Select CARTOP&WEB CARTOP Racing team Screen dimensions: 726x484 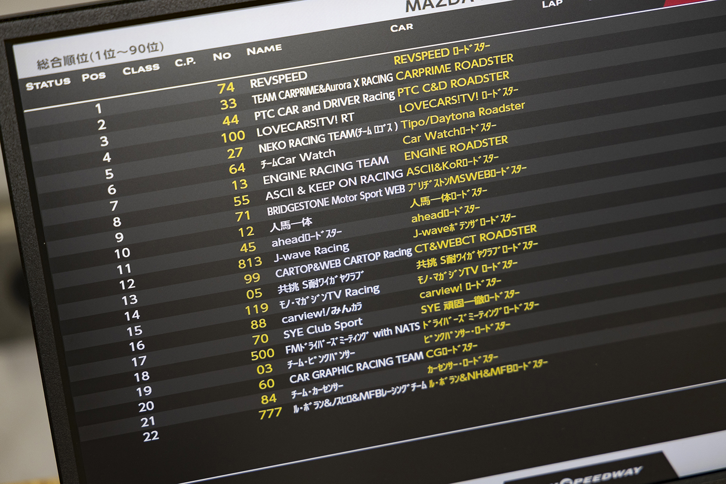(x=344, y=263)
